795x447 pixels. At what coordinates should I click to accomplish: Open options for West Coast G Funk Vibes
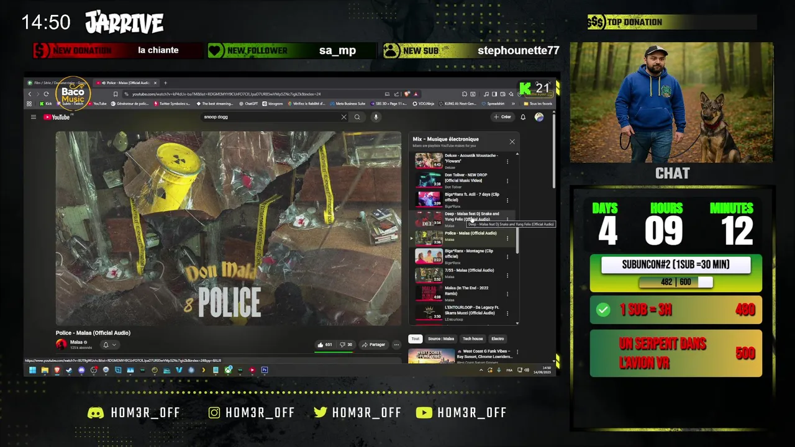click(517, 352)
